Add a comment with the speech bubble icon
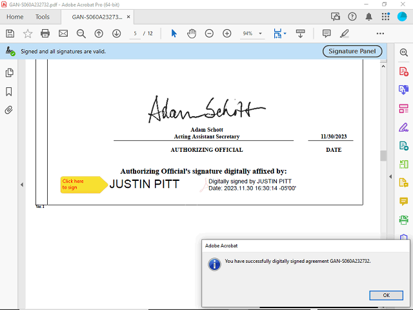The width and height of the screenshot is (413, 310). coord(327,34)
